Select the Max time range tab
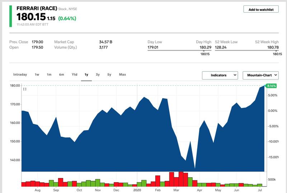Screen dimensions: 287x193 click(x=122, y=75)
